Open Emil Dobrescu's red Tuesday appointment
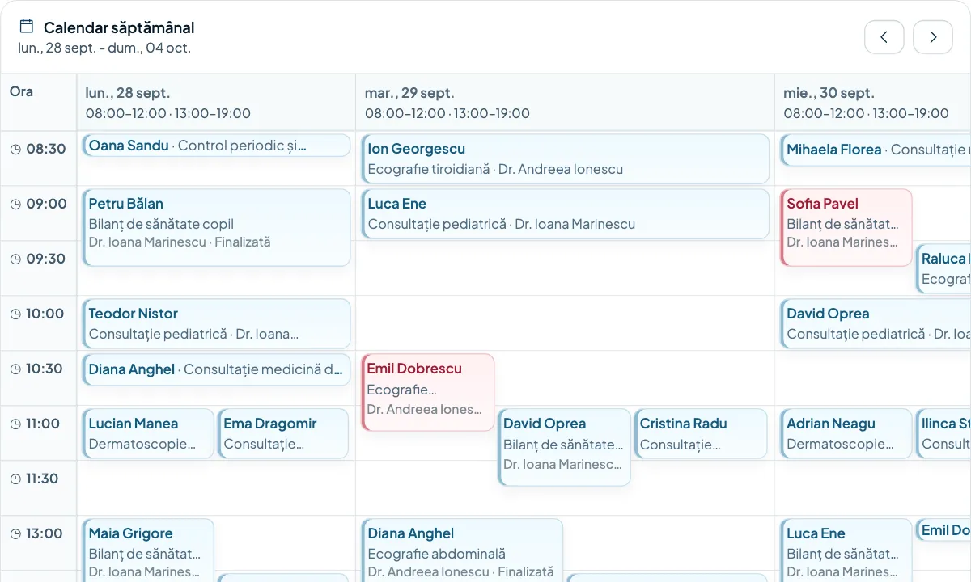The height and width of the screenshot is (582, 971). click(428, 392)
